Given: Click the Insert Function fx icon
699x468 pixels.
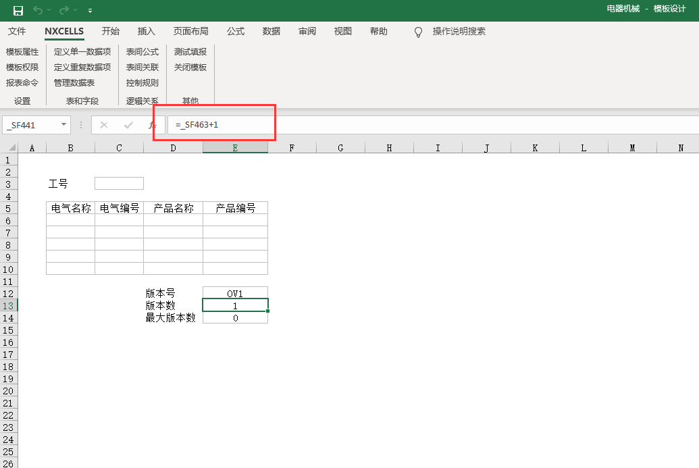Looking at the screenshot, I should pos(152,125).
